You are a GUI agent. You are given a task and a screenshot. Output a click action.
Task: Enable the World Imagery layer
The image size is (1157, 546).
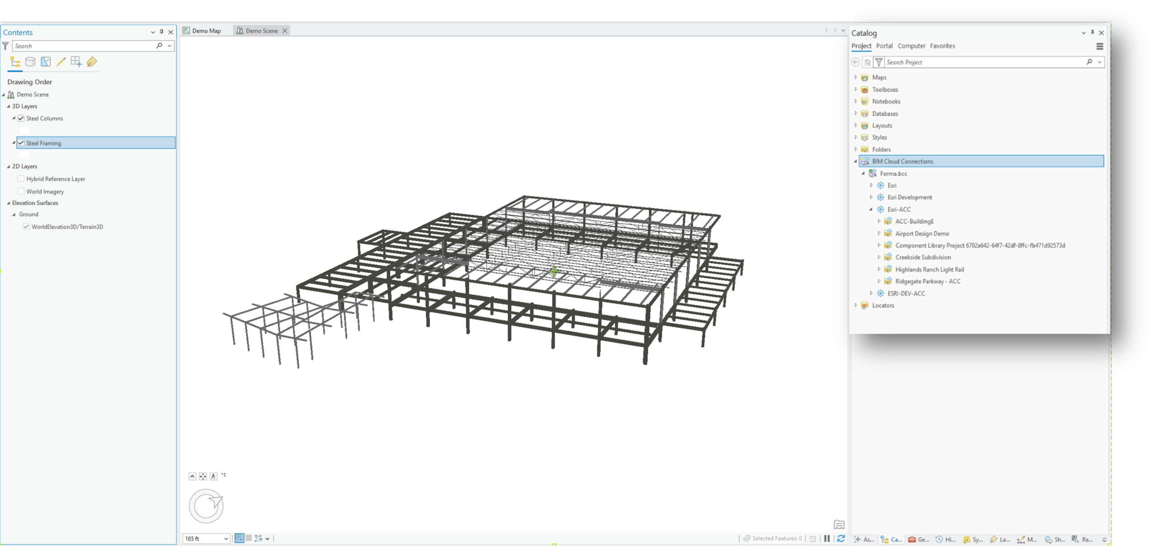pyautogui.click(x=21, y=191)
